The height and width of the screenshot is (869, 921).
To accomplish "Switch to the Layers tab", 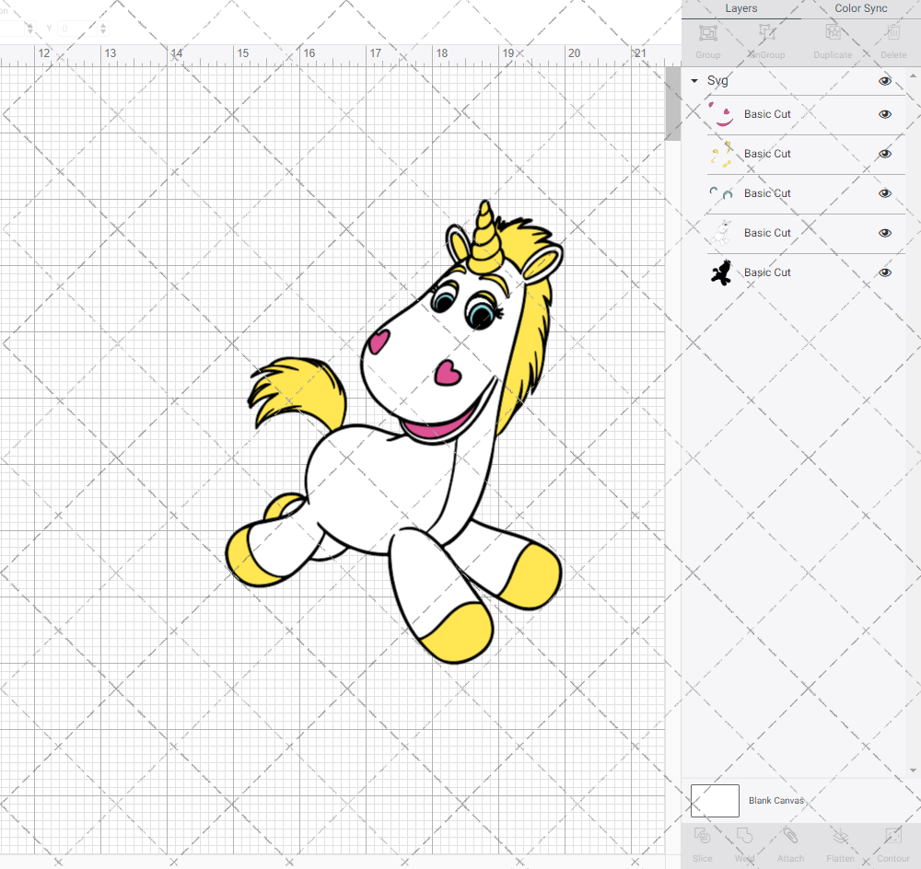I will coord(741,8).
